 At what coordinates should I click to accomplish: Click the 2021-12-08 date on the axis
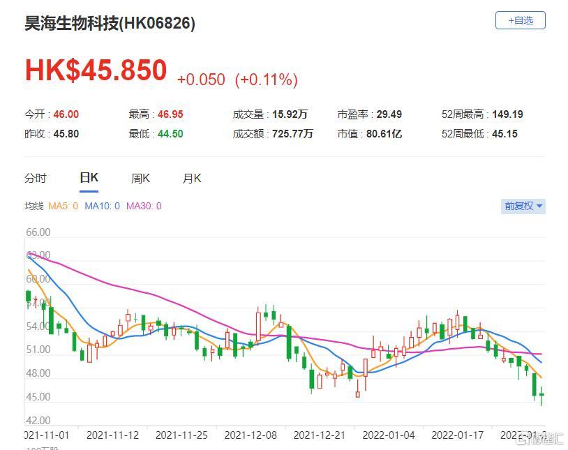[251, 435]
